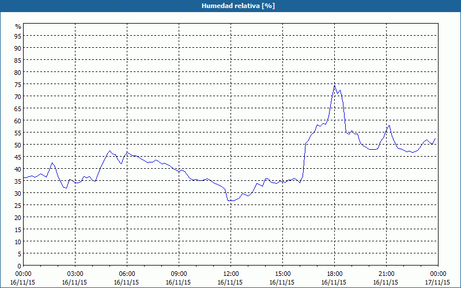Image resolution: width=461 pixels, height=288 pixels.
Task: Click the '%' unit label atop the y-axis
Action: pos(18,26)
